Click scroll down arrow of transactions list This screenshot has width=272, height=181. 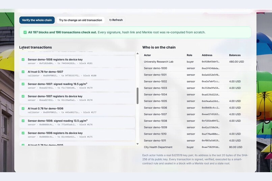point(138,144)
